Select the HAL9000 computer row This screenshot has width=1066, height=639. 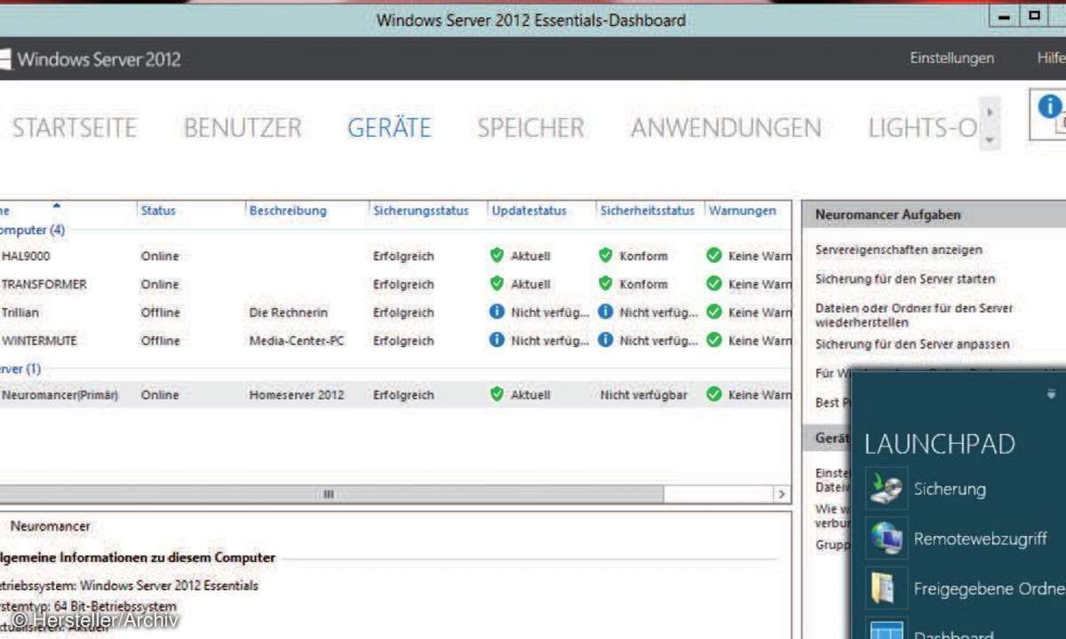click(395, 256)
